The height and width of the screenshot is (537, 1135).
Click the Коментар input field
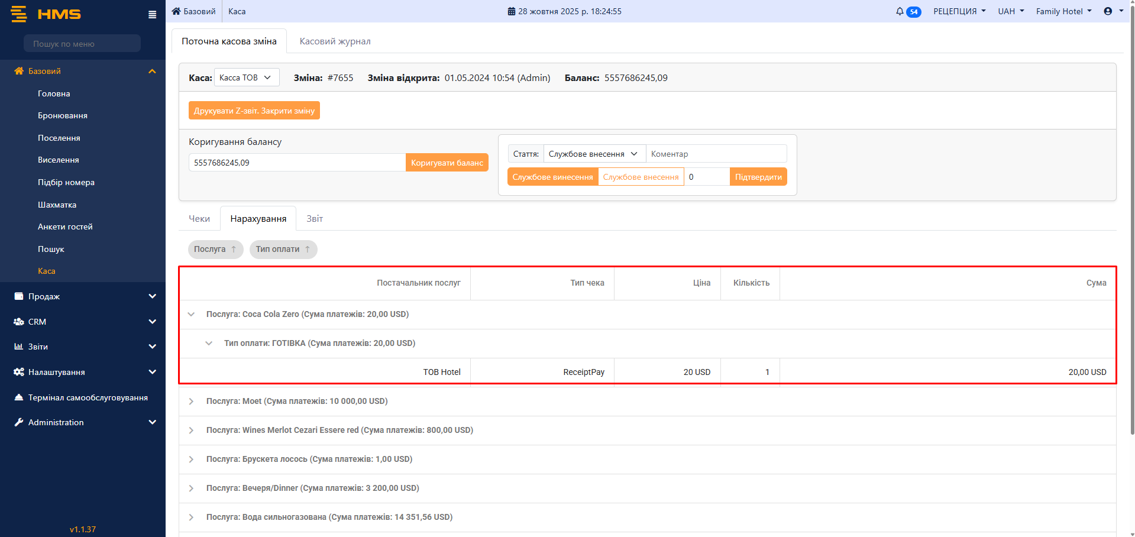(x=716, y=154)
